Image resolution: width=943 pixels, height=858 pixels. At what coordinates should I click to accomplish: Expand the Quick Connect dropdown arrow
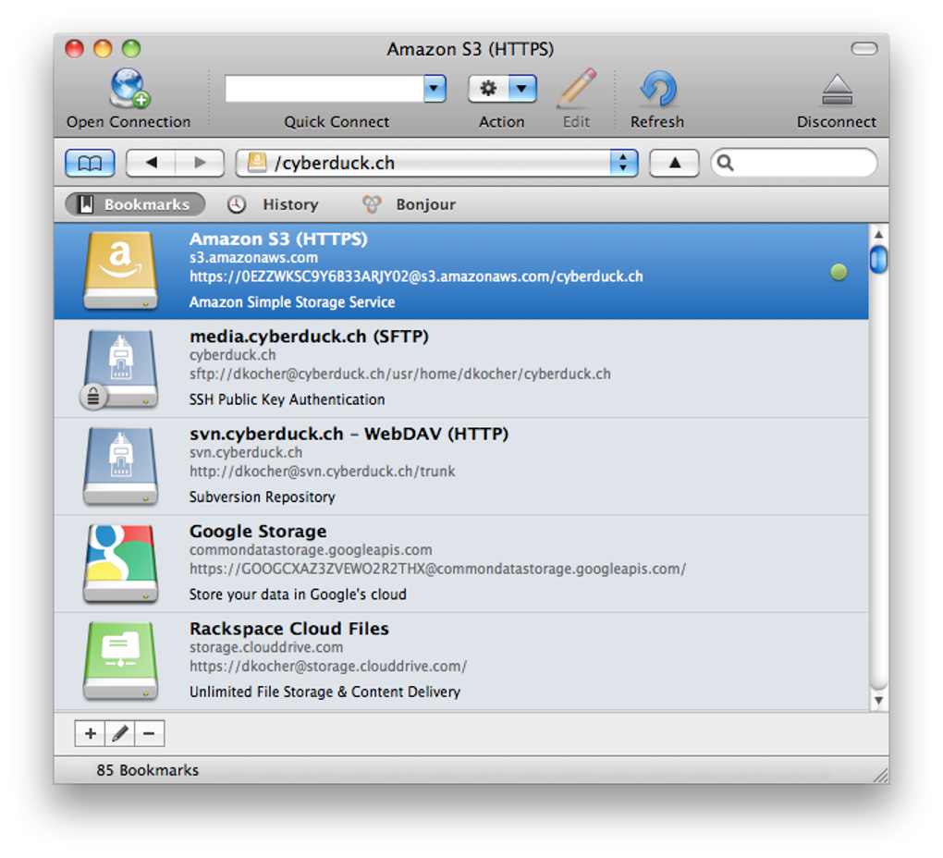pyautogui.click(x=435, y=89)
